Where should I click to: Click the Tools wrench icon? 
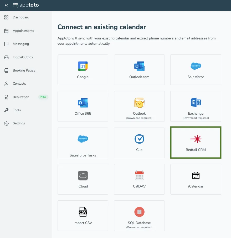(6, 110)
